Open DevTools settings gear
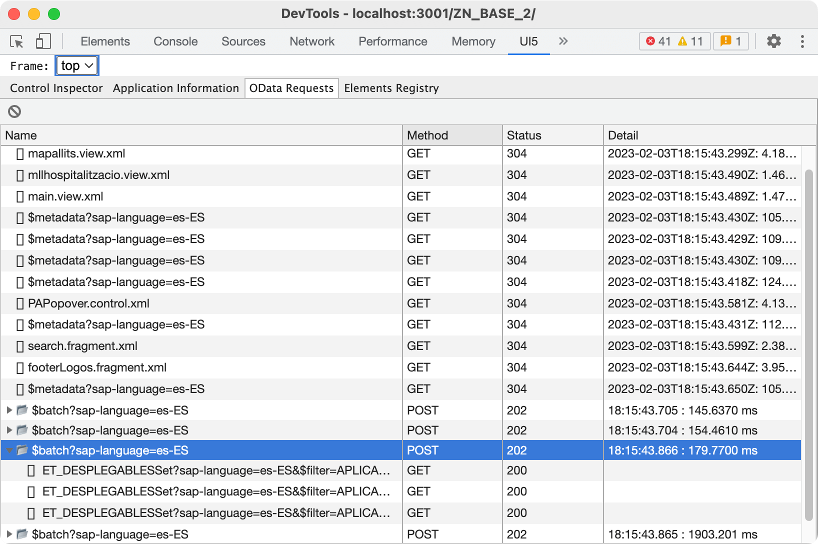This screenshot has height=544, width=818. [773, 41]
